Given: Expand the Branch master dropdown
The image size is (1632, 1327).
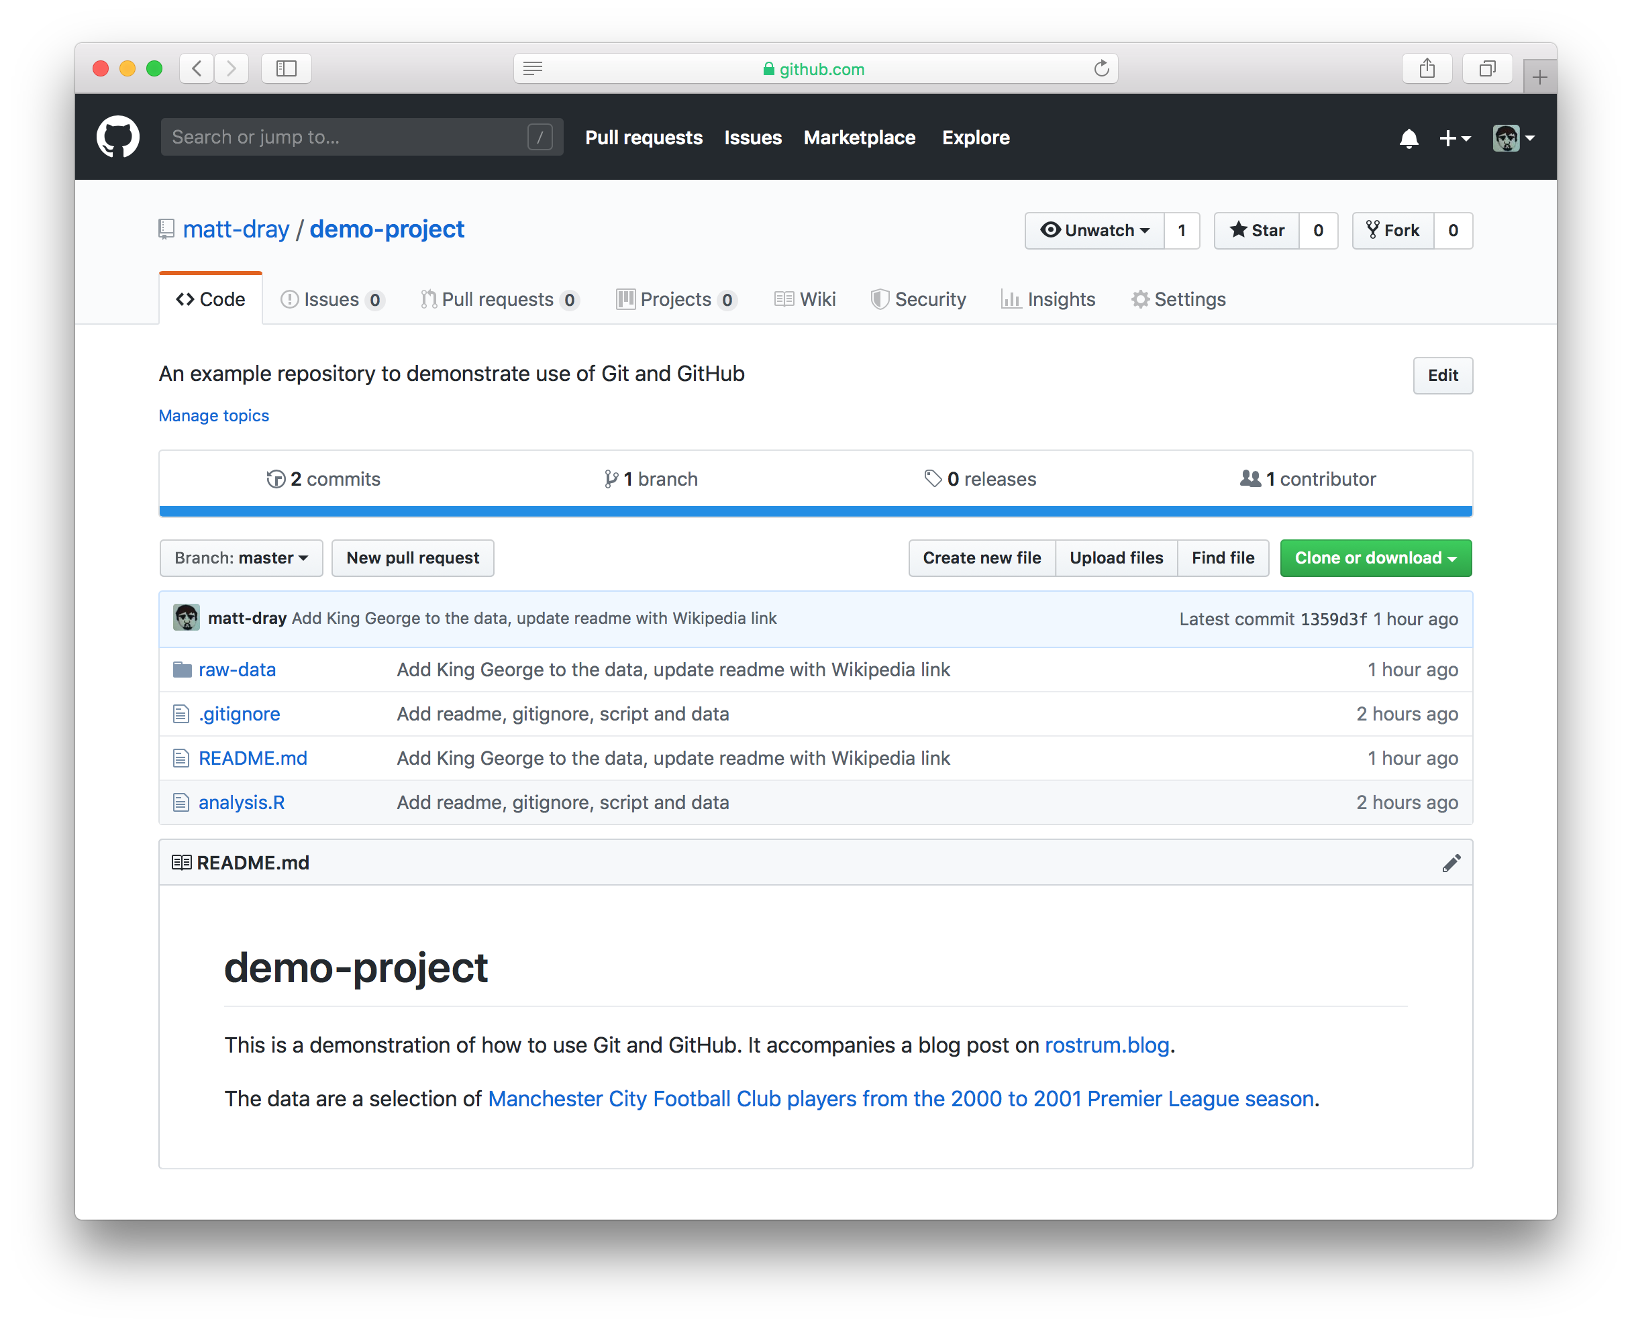Looking at the screenshot, I should 238,557.
